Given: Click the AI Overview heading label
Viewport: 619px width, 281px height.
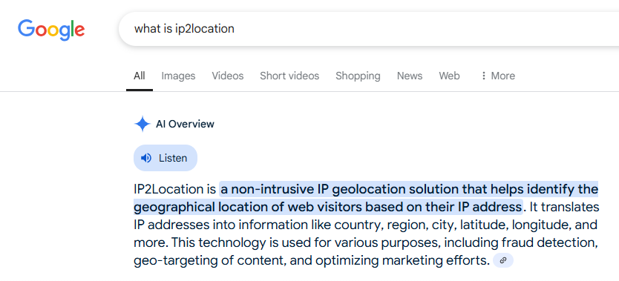Looking at the screenshot, I should tap(185, 124).
